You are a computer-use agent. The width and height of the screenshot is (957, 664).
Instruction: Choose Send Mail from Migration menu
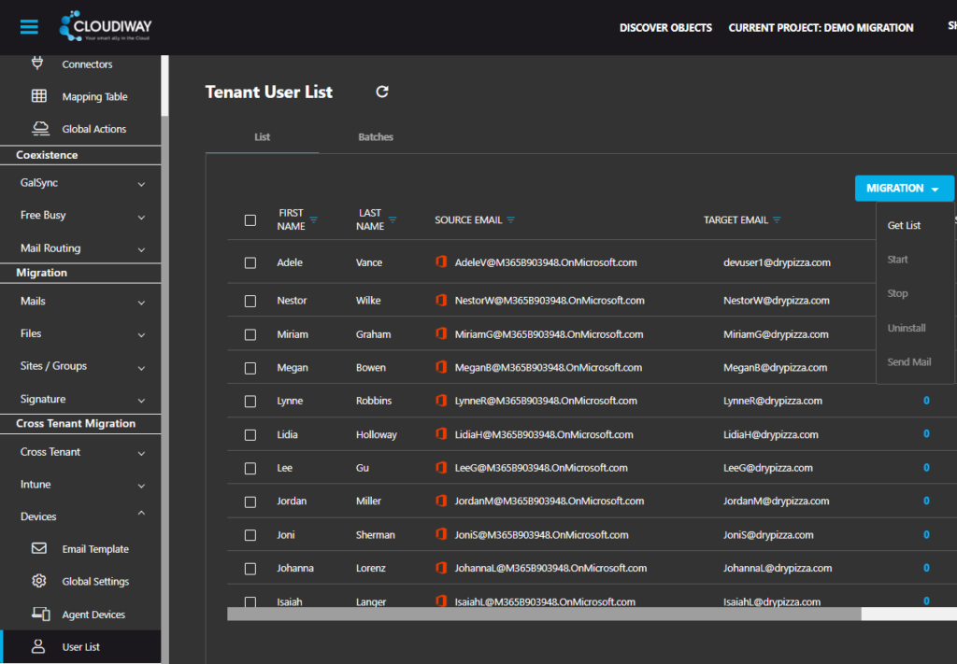click(908, 361)
